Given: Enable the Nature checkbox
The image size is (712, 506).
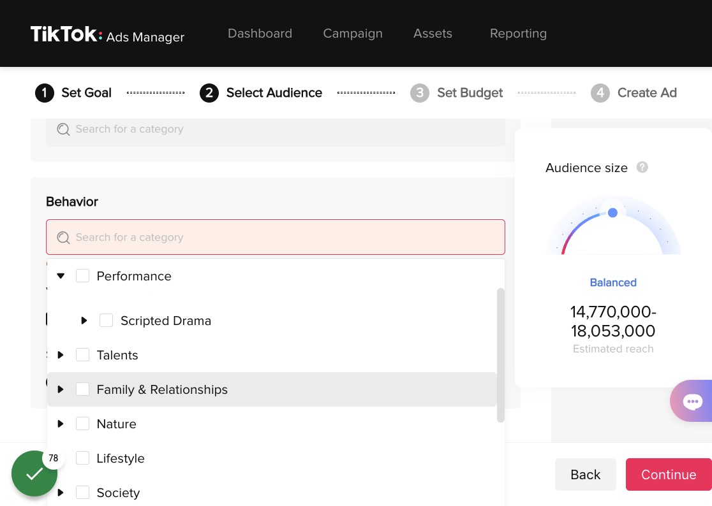Looking at the screenshot, I should pos(83,424).
